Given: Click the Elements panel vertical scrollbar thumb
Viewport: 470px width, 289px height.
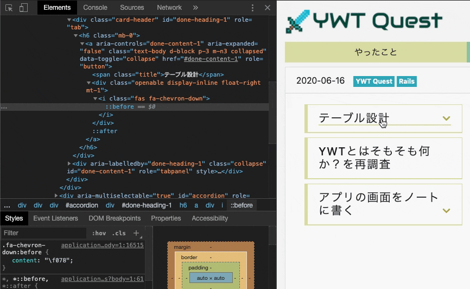Looking at the screenshot, I should point(272,112).
